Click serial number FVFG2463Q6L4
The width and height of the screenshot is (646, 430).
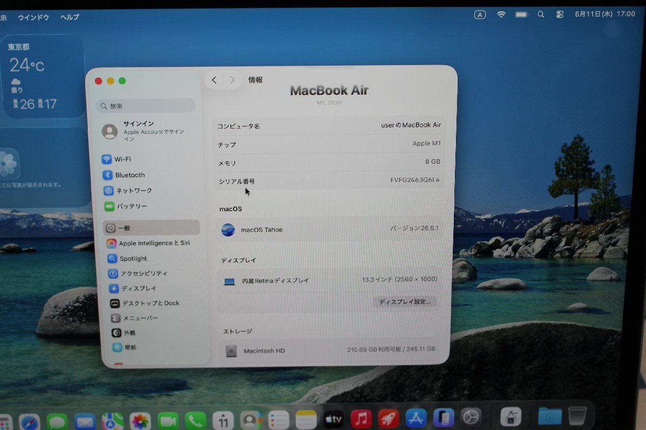[x=415, y=180]
